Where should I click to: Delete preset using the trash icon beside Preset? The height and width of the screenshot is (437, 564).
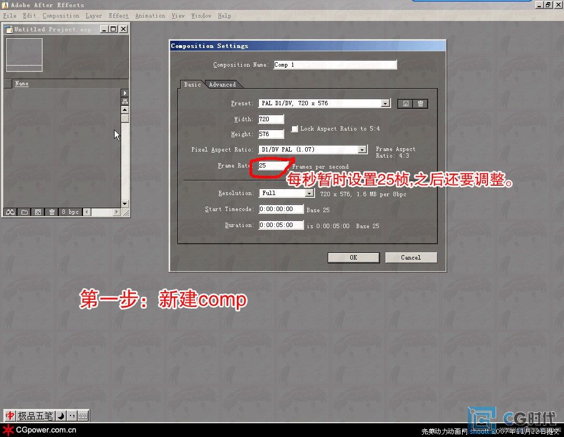(420, 104)
